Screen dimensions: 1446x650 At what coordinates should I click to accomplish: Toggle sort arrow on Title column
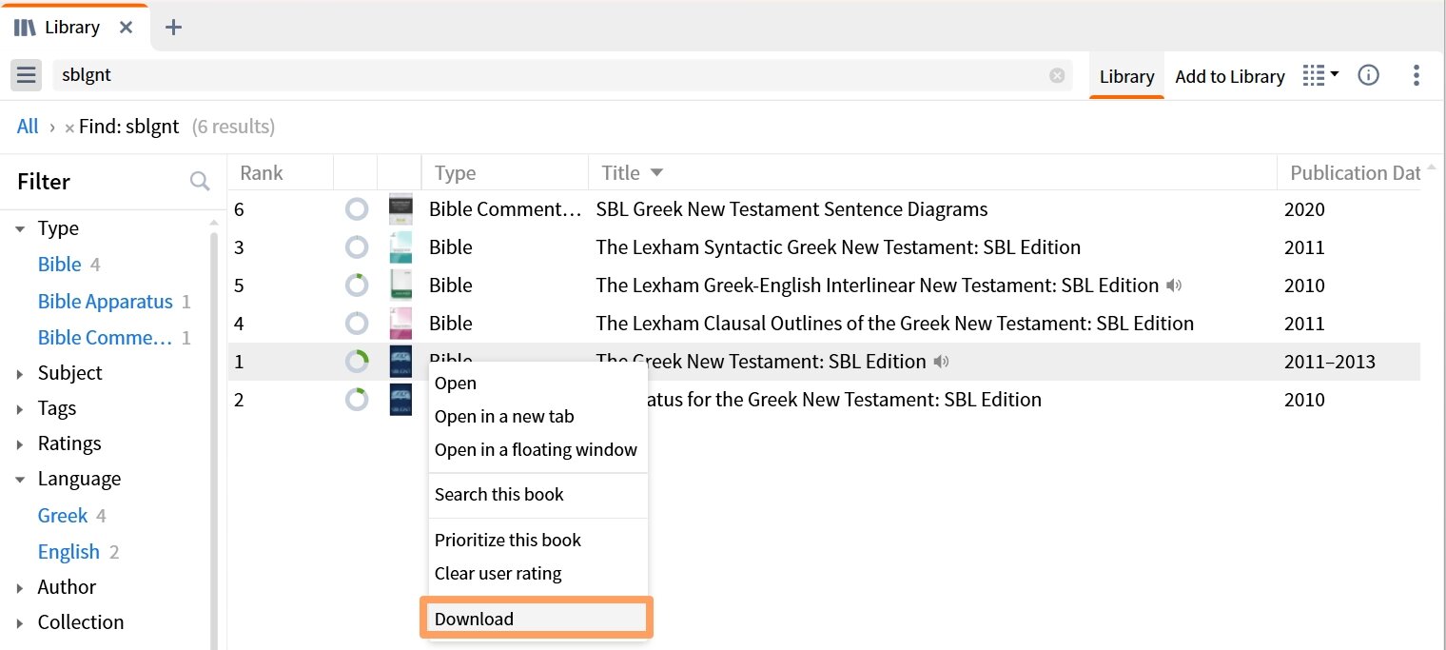(656, 173)
